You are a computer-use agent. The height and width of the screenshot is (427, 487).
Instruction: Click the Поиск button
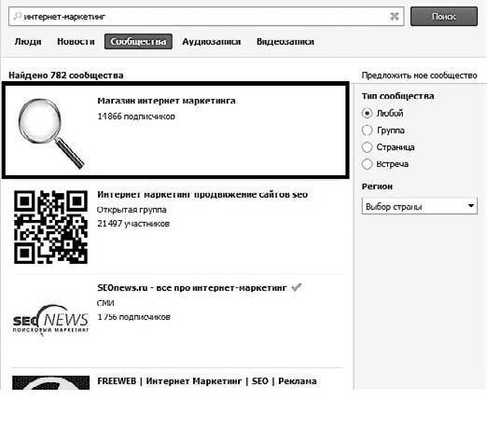coord(444,16)
